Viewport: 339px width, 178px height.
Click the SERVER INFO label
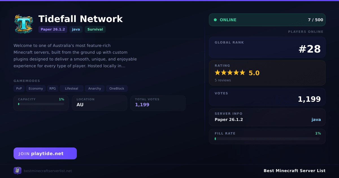[x=229, y=114]
